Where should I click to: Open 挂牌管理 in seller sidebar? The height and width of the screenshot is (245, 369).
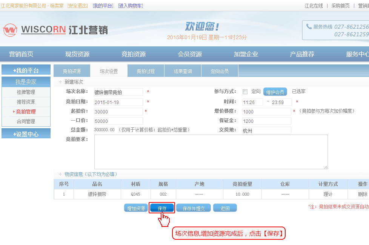(x=26, y=92)
